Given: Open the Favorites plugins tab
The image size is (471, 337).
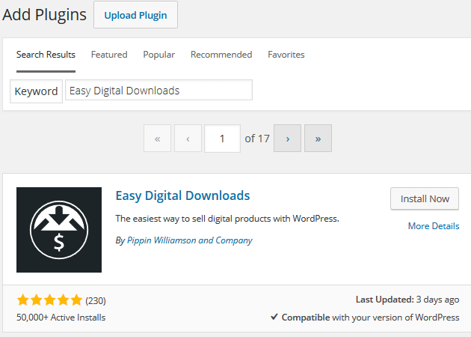Looking at the screenshot, I should click(286, 55).
